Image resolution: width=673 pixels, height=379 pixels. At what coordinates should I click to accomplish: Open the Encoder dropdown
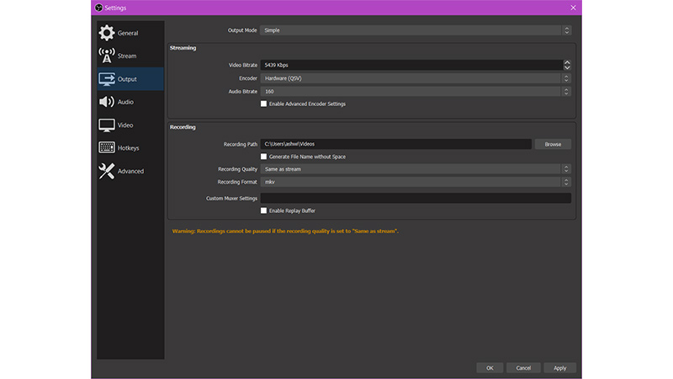coord(416,78)
